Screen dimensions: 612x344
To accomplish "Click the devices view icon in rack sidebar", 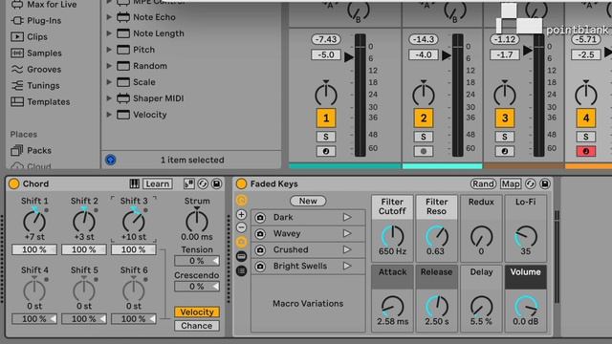I will [242, 256].
